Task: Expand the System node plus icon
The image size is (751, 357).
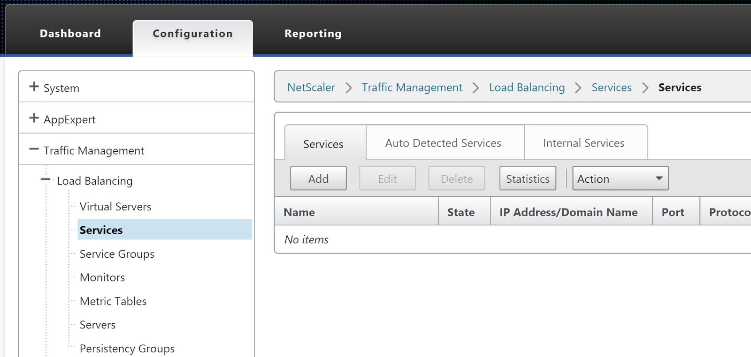Action: click(x=34, y=86)
